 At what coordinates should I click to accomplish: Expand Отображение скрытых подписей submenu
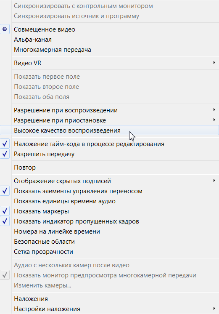pos(109,181)
